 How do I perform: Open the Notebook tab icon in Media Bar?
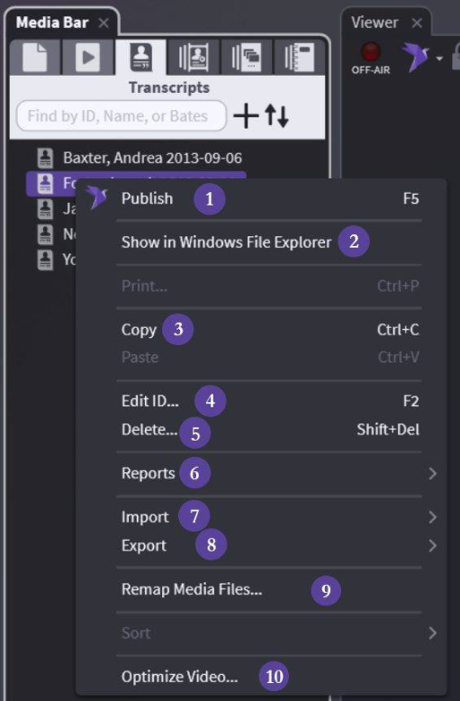point(299,57)
